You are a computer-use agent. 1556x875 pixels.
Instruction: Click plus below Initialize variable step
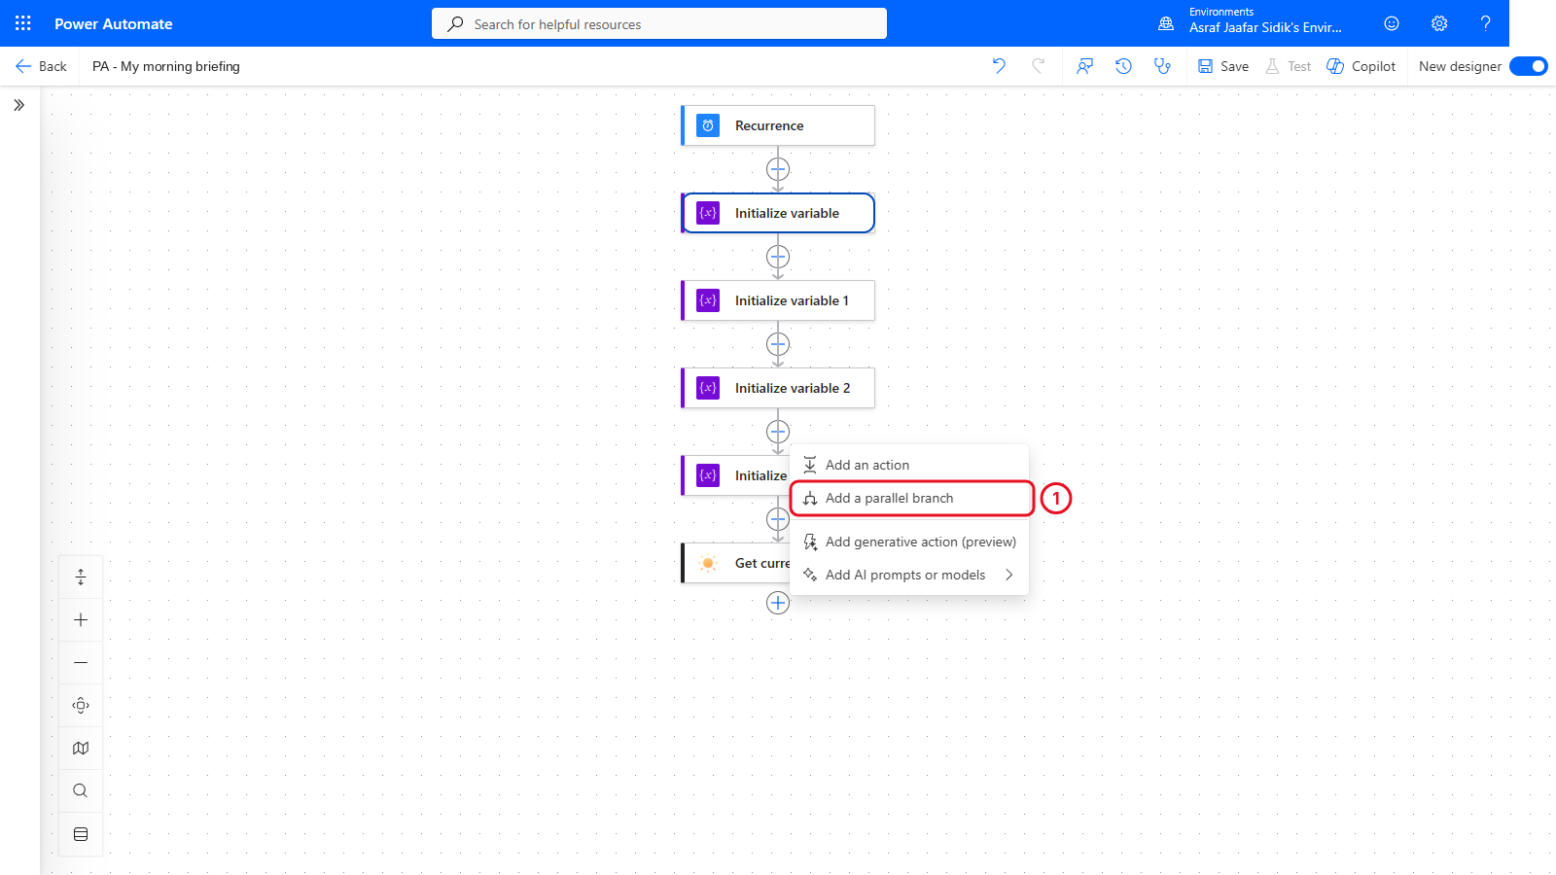(x=778, y=257)
